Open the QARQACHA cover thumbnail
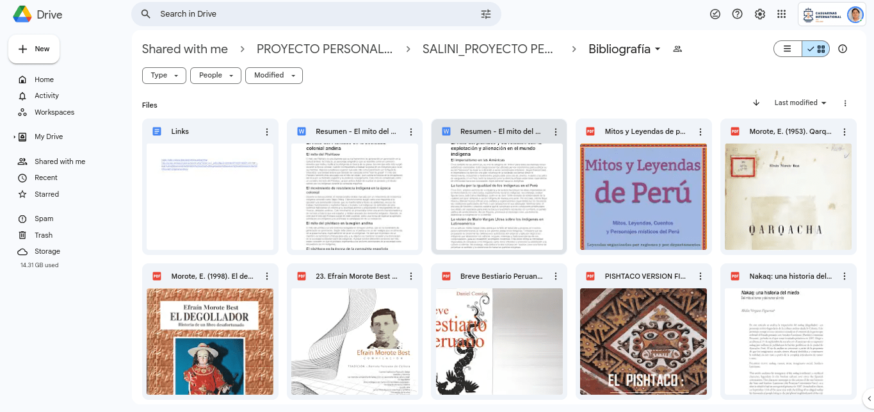The height and width of the screenshot is (412, 874). coord(788,196)
